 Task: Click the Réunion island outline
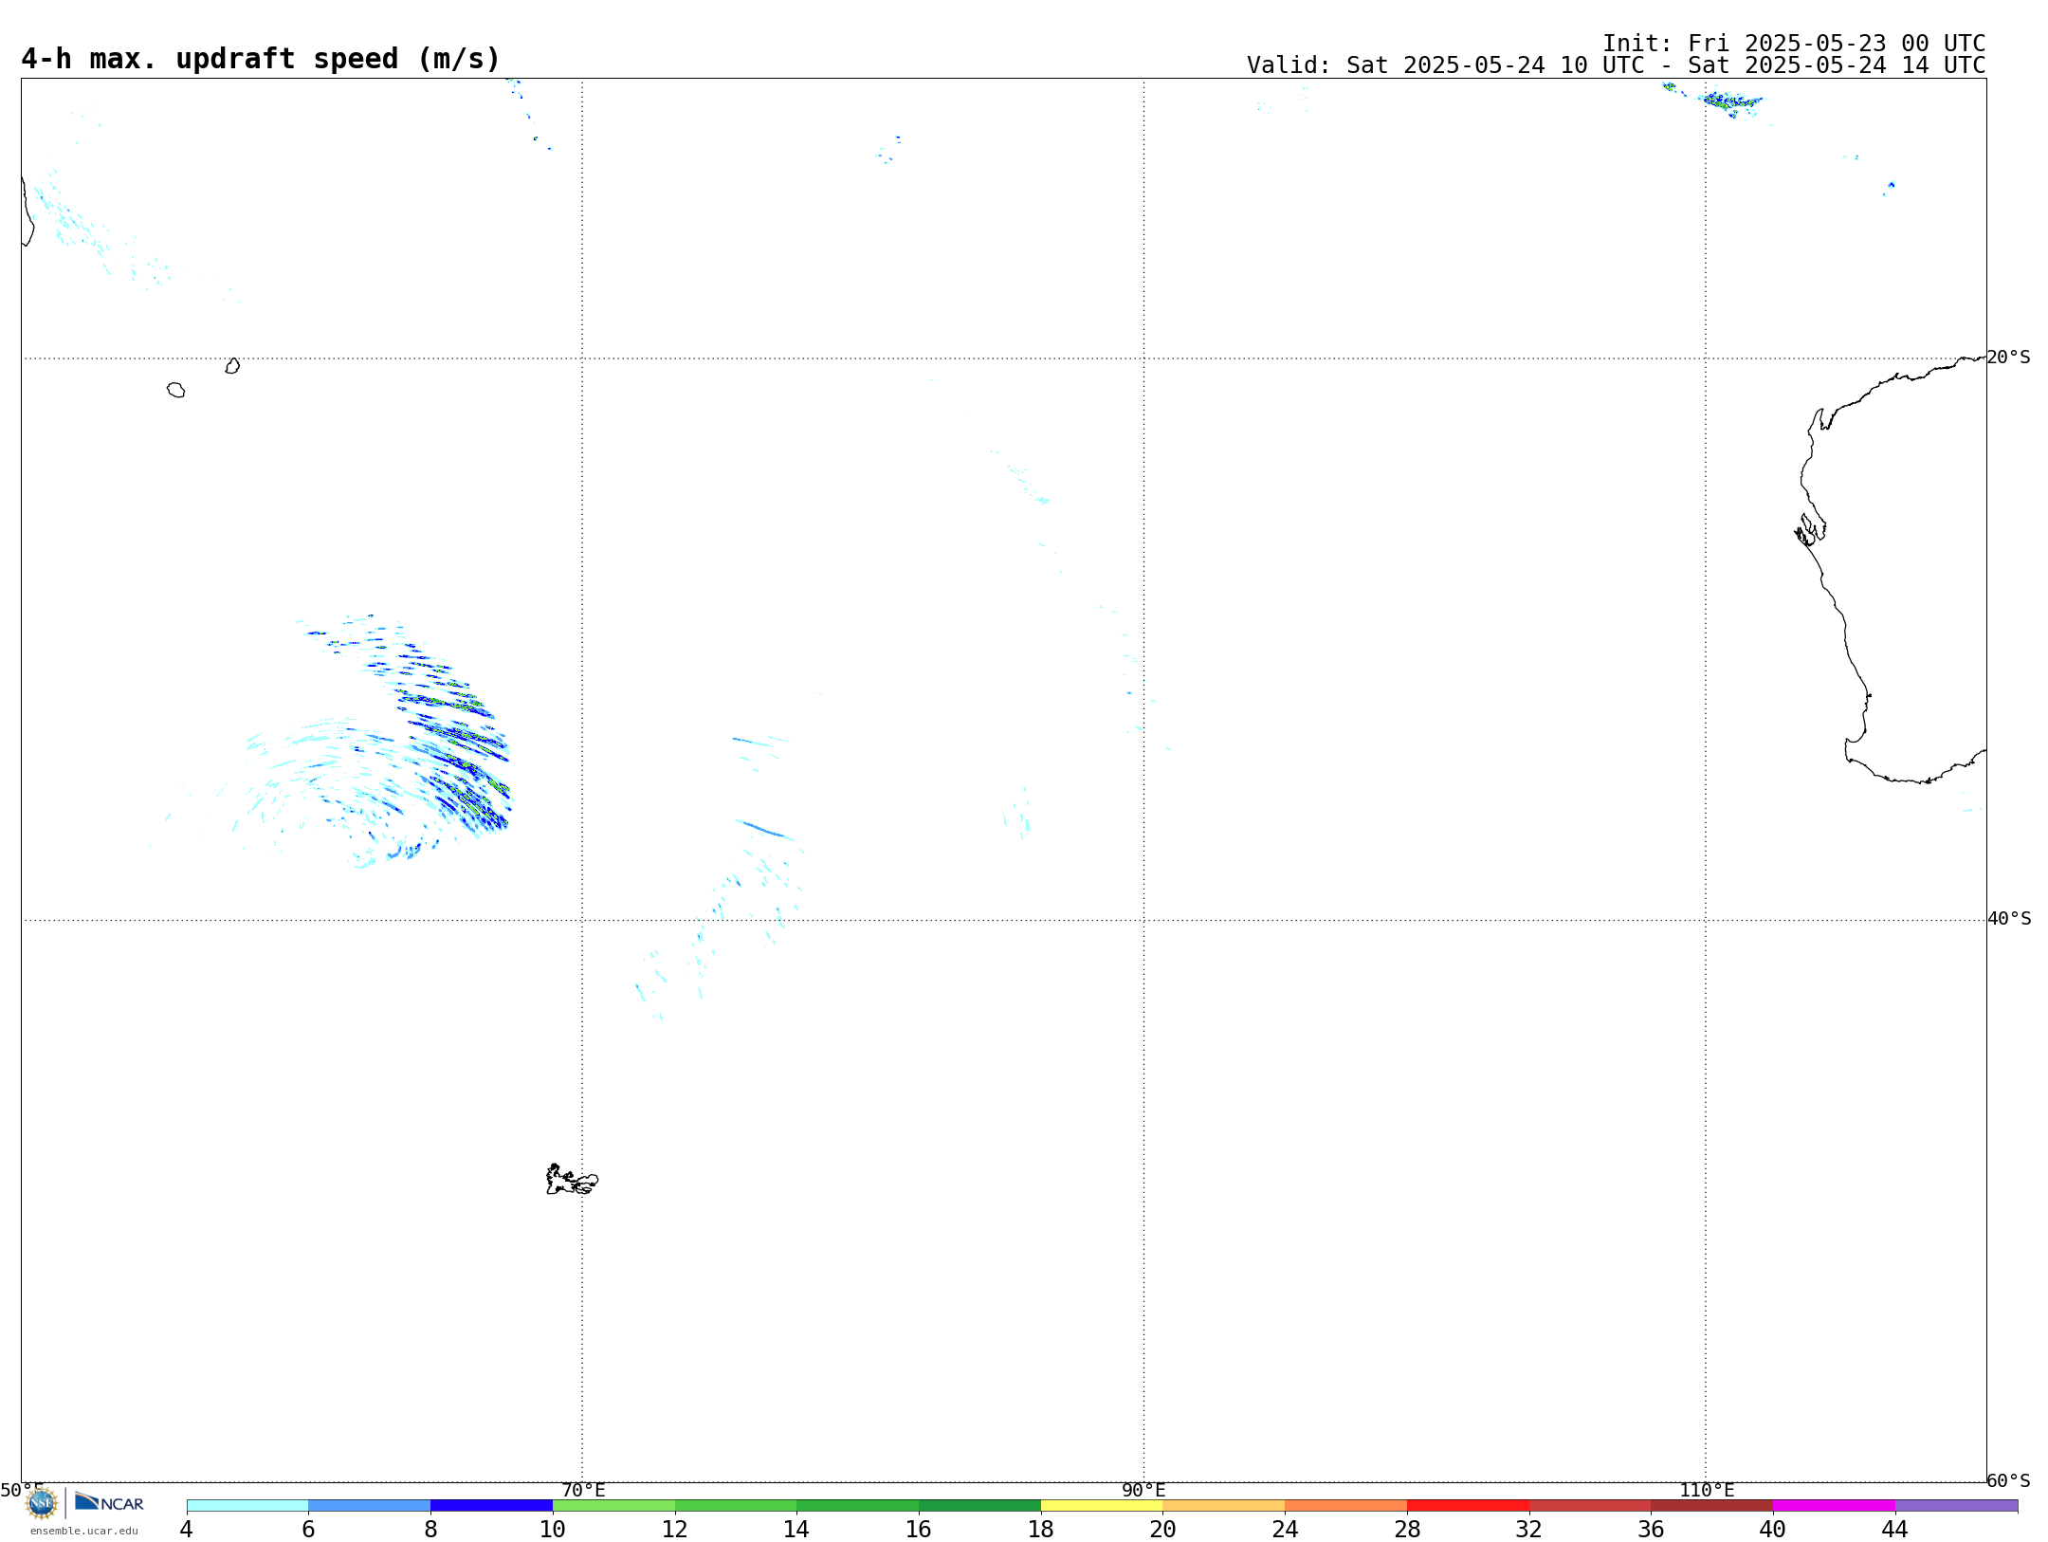coord(175,390)
